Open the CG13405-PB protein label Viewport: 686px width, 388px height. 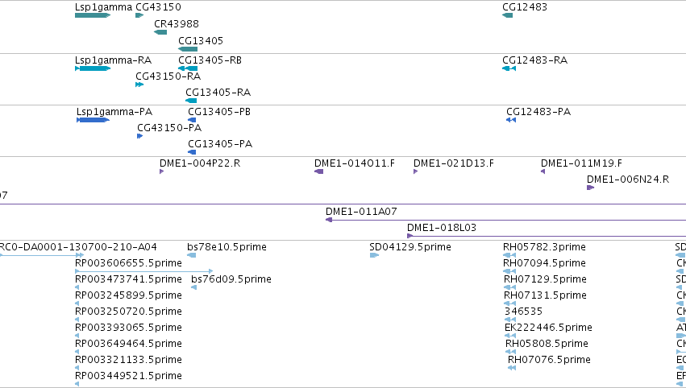point(219,111)
